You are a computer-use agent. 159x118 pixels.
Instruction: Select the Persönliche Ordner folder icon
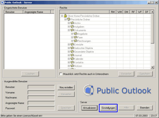tap(69, 19)
